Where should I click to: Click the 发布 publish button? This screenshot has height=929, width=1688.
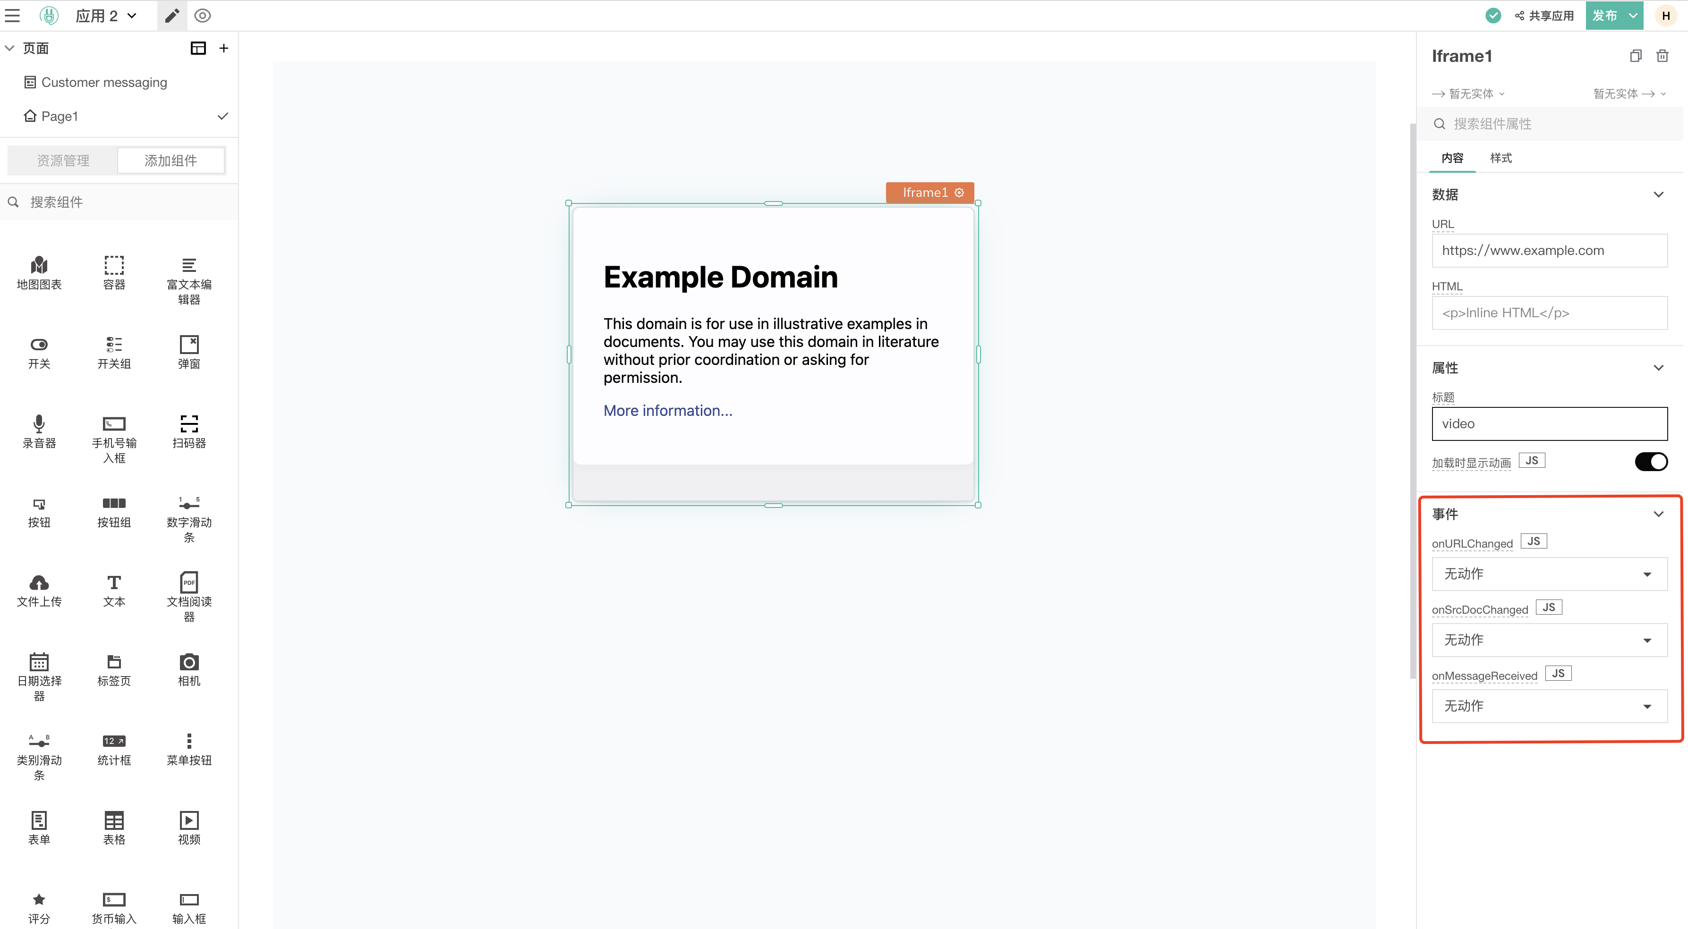click(x=1605, y=15)
